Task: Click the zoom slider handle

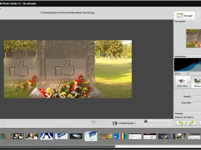Action: (x=146, y=121)
